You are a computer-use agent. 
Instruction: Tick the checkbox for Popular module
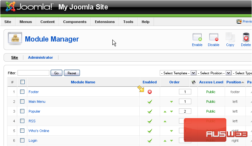point(22,111)
